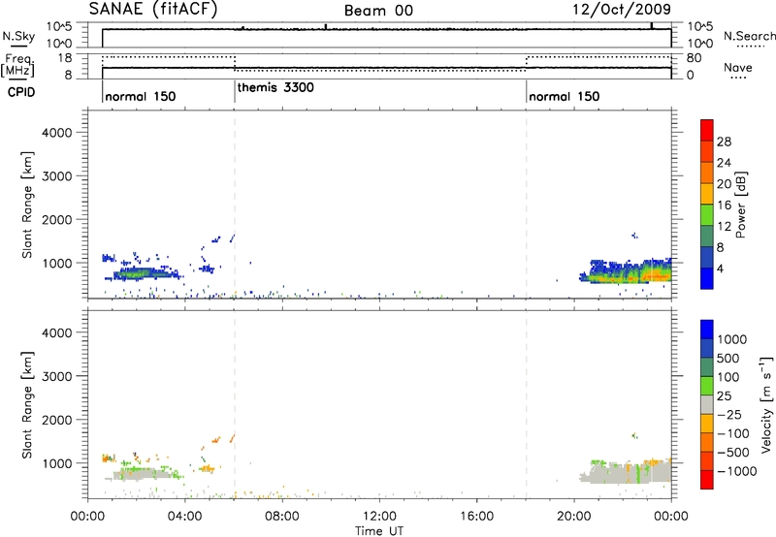Click the 20:00 time axis tick label

[574, 517]
